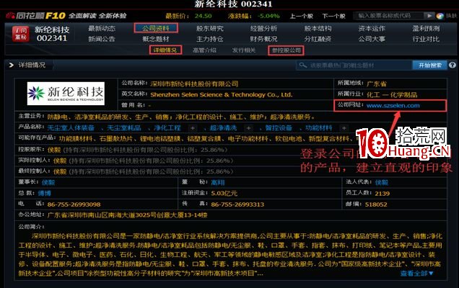Open the 股东研究 tab
This screenshot has width=459, height=288.
[x=209, y=28]
